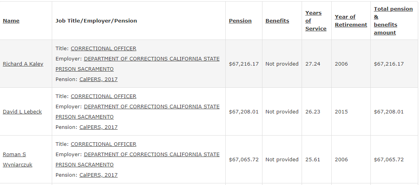
Task: Open CalPERS, 2017 link for Wyniarczuk
Action: pos(98,175)
